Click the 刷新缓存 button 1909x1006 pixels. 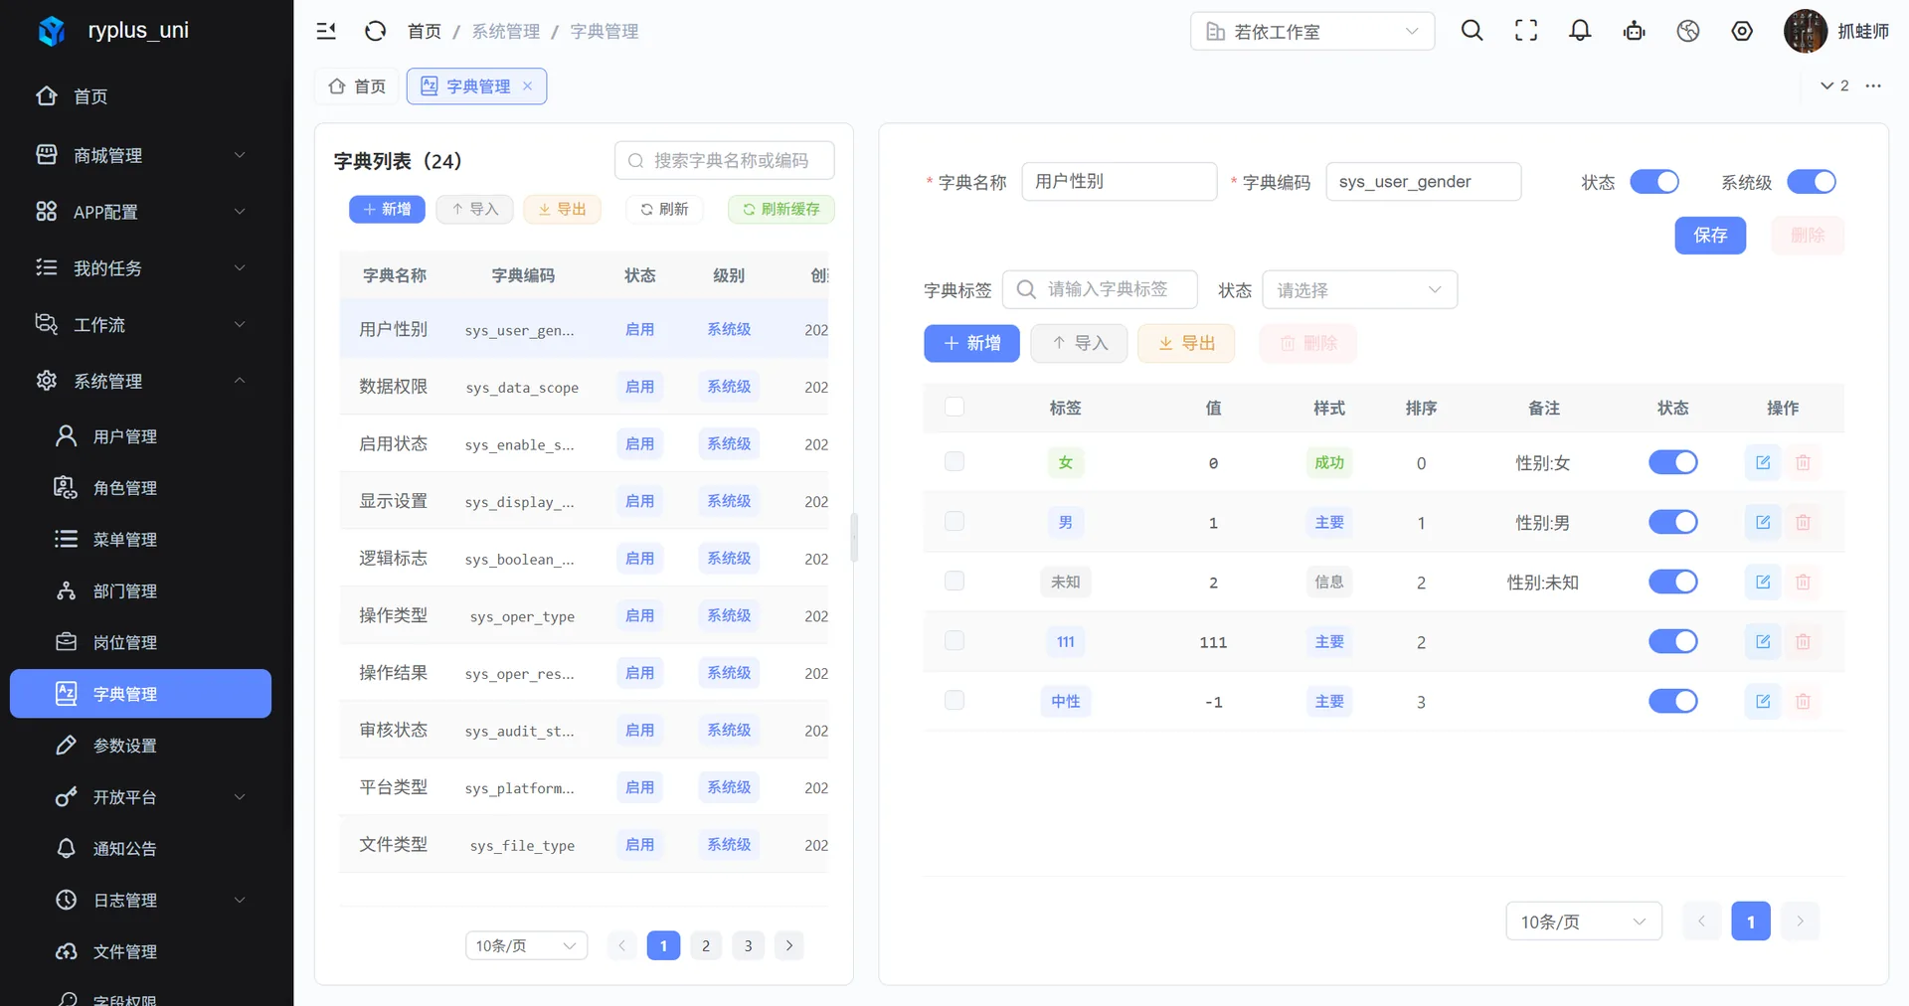click(781, 209)
